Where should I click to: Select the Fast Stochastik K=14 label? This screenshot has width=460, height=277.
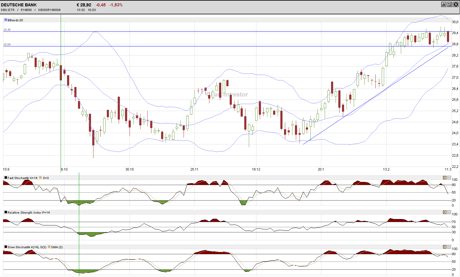point(22,178)
